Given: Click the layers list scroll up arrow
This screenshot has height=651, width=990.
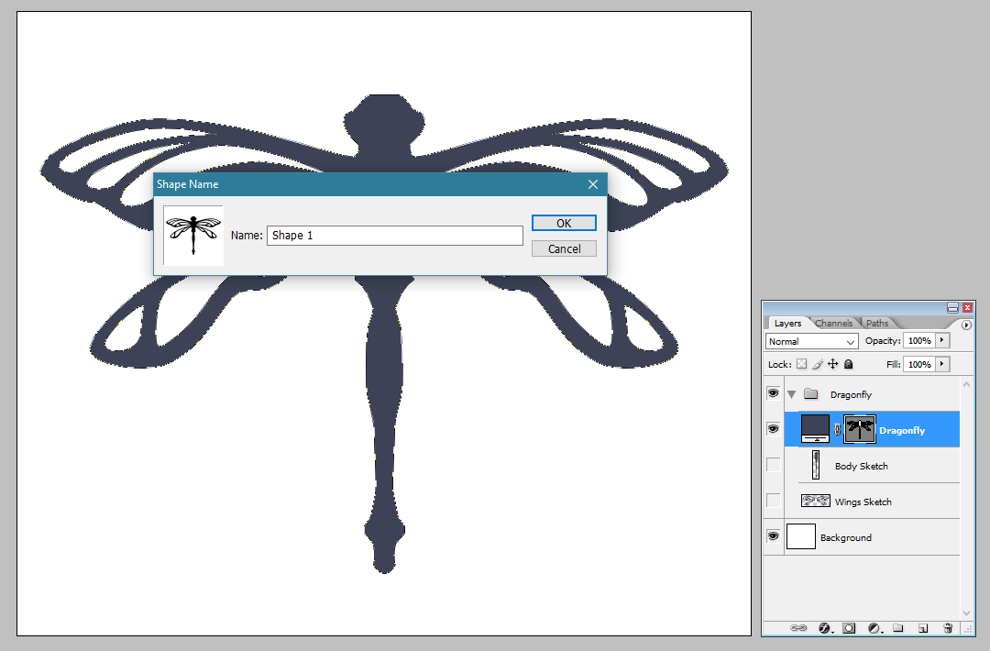Looking at the screenshot, I should click(x=966, y=384).
